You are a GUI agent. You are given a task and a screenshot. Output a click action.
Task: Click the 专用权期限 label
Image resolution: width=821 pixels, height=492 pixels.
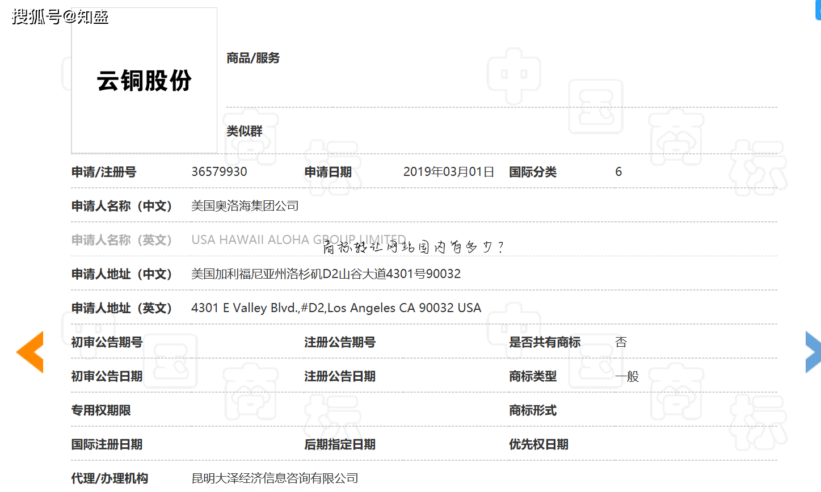tap(101, 410)
